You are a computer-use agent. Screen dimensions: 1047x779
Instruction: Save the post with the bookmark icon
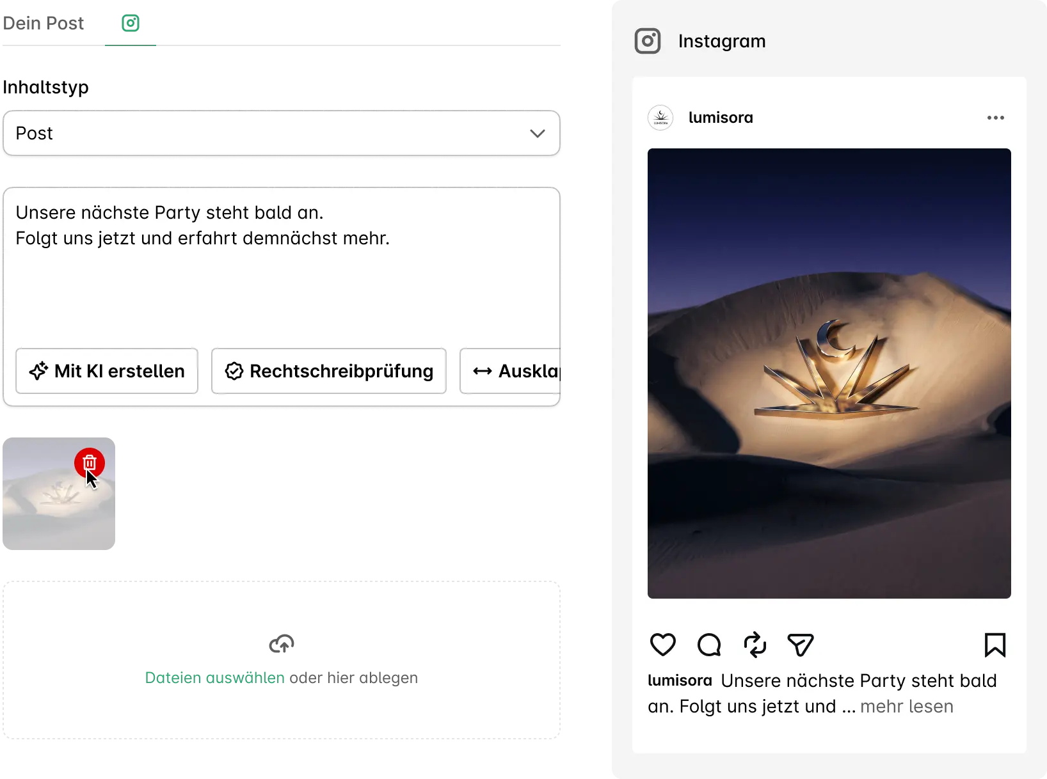click(x=995, y=645)
